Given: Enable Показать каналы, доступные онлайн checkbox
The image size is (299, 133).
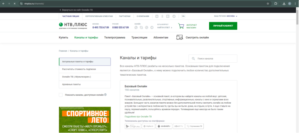Looking at the screenshot, I should [61, 95].
